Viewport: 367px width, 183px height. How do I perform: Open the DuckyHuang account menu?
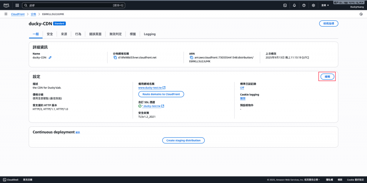coord(357,7)
